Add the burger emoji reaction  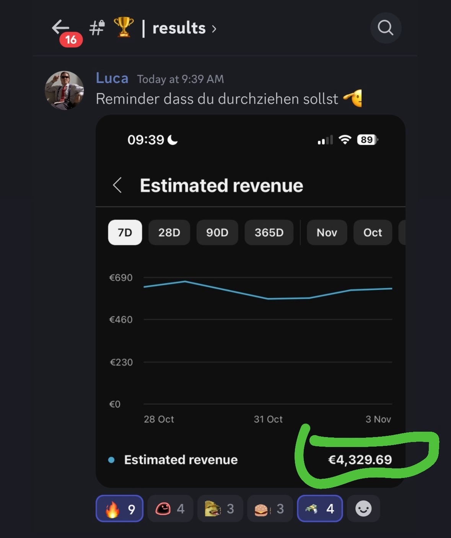270,509
